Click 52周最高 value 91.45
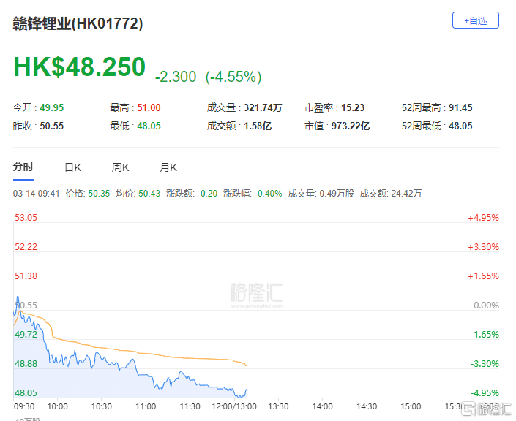Viewport: 516px width, 421px height. pyautogui.click(x=460, y=107)
